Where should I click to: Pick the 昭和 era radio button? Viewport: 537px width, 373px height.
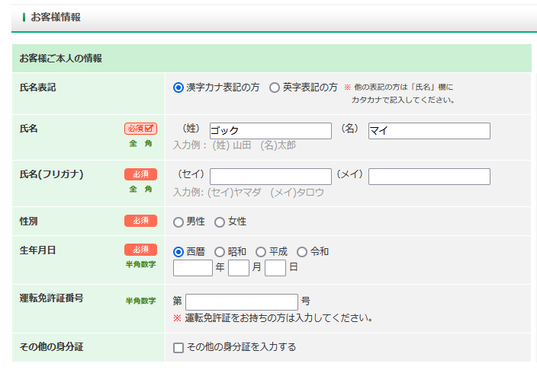(220, 251)
